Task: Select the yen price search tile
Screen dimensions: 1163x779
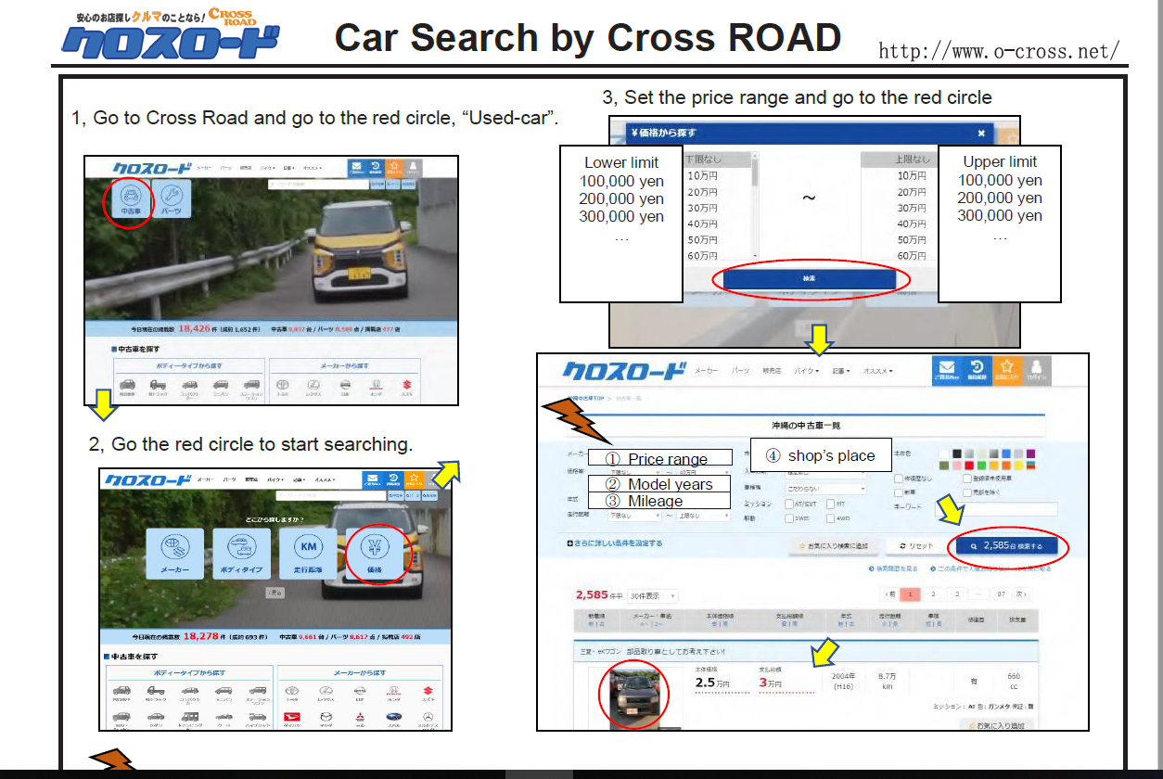Action: pos(375,555)
